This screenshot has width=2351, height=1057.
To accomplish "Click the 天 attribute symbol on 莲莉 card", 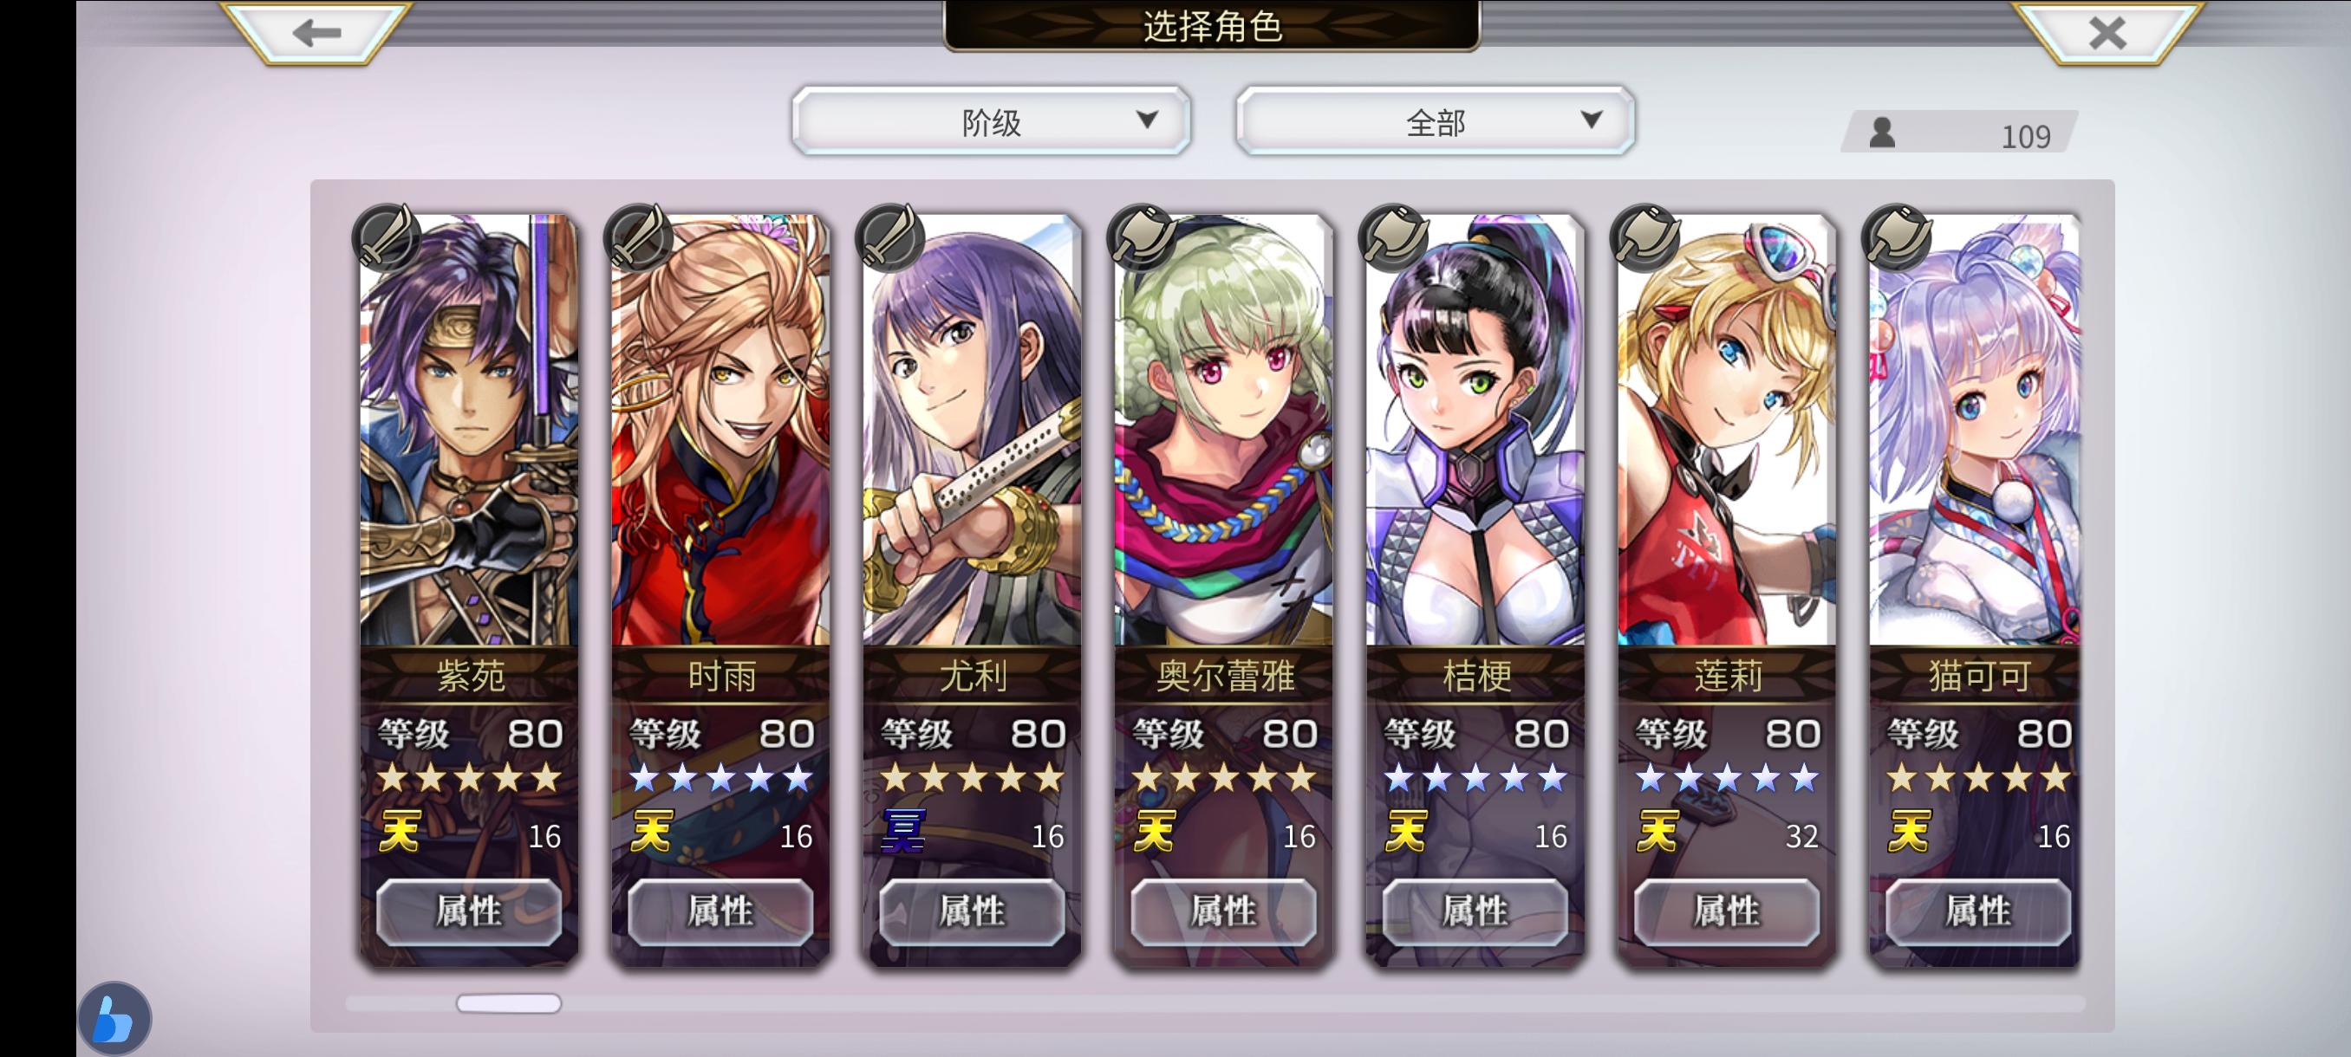I will coord(1657,832).
